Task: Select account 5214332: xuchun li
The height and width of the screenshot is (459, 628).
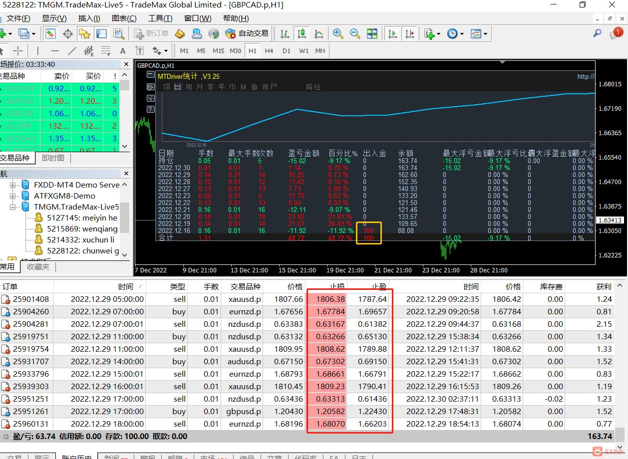Action: point(80,240)
